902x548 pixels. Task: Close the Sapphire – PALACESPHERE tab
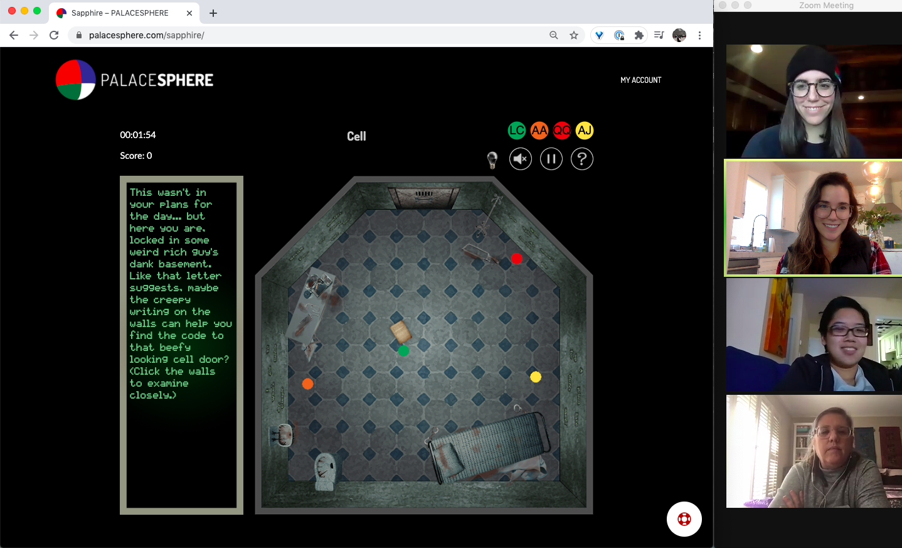pos(189,13)
